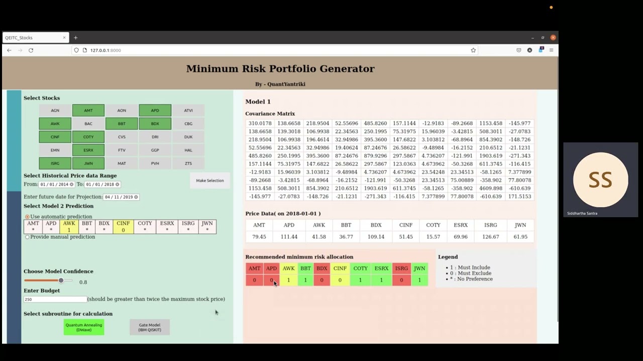Toggle the ZTS stock button
The width and height of the screenshot is (643, 361).
188,163
